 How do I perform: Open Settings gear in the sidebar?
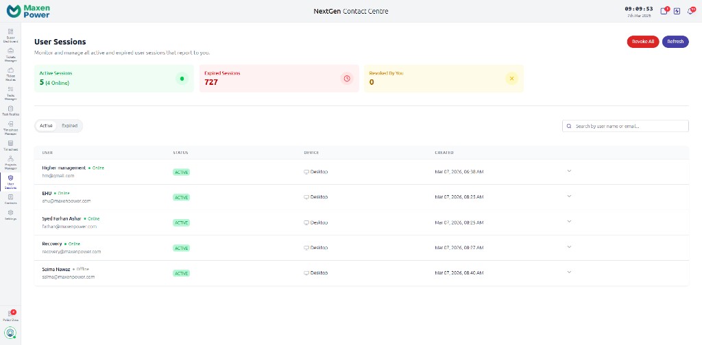pos(10,215)
